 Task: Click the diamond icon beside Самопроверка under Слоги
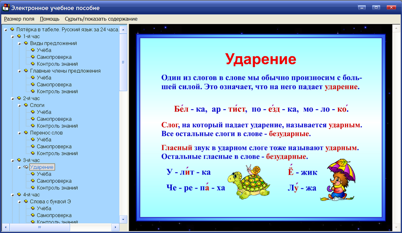(33, 119)
